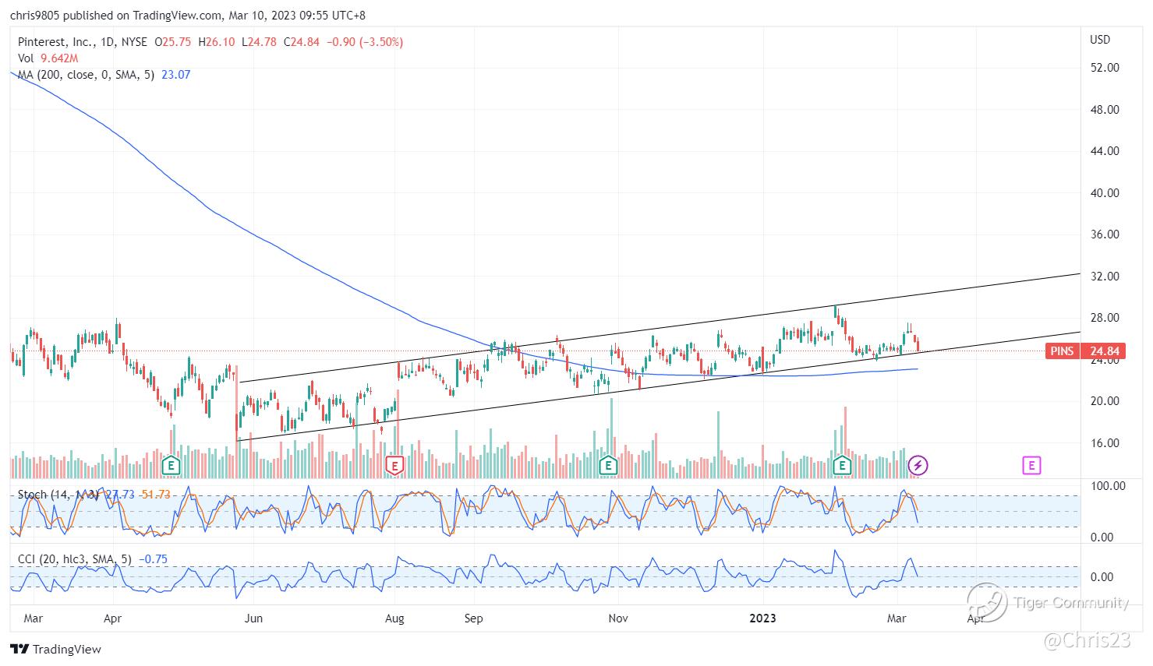Click the 16.00 price axis label

click(x=1105, y=443)
